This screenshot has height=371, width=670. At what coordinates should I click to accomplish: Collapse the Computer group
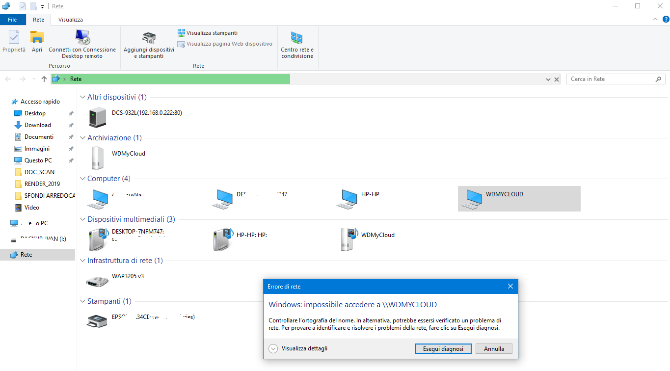coord(82,179)
